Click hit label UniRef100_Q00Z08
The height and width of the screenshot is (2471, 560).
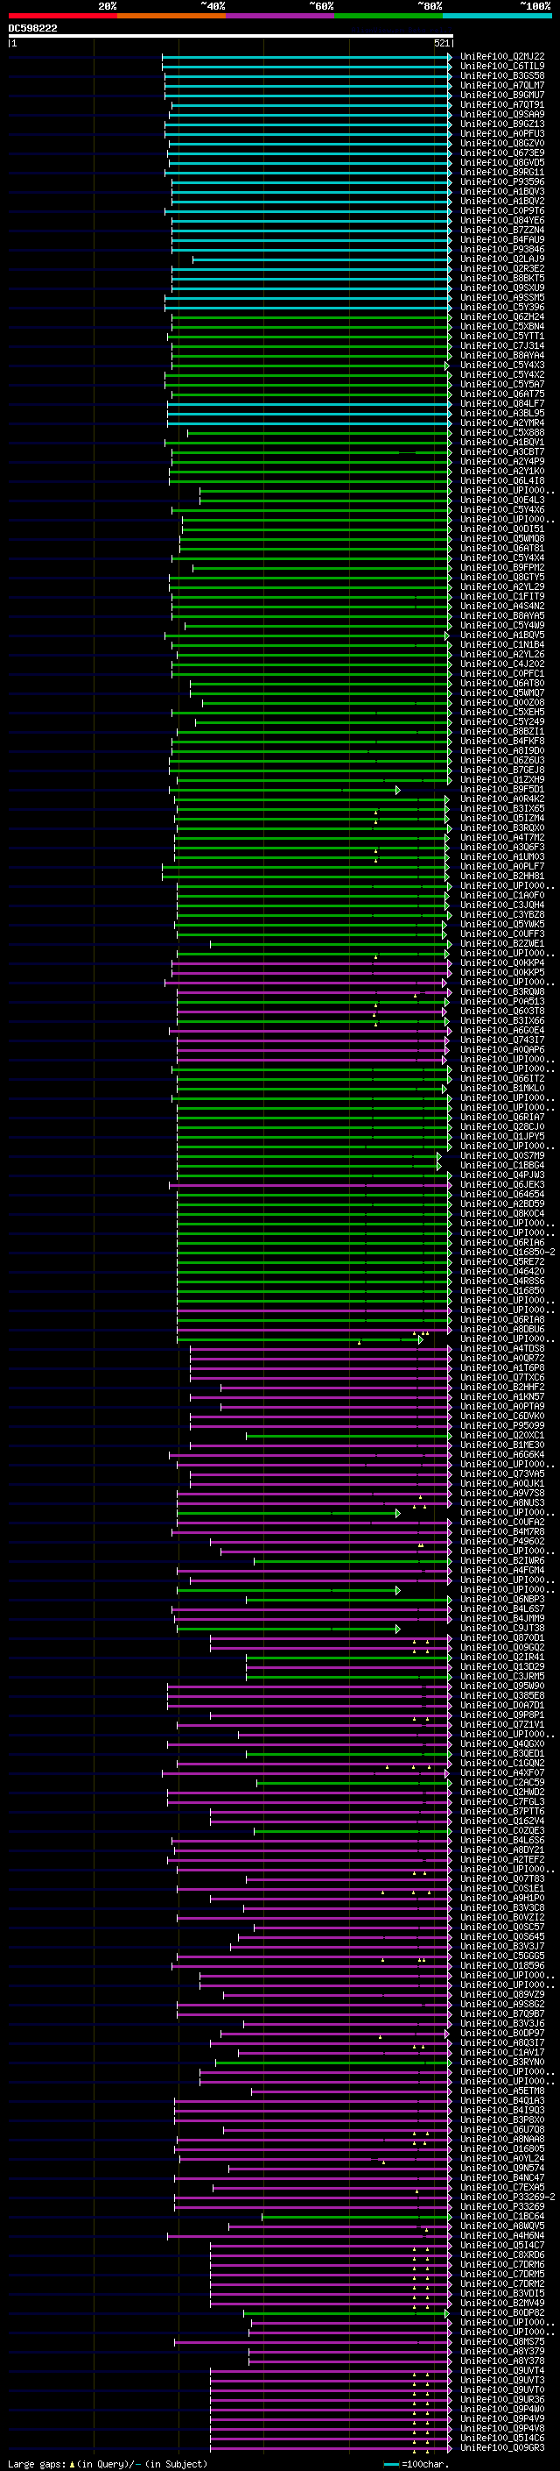pyautogui.click(x=502, y=703)
